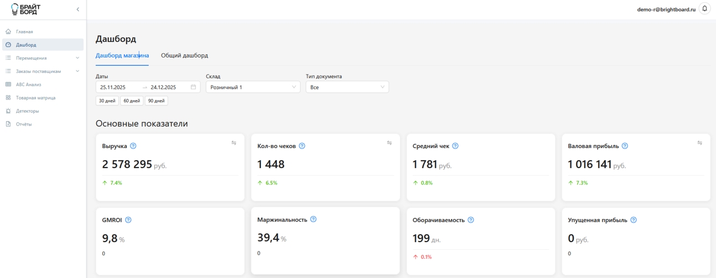Click the help icon next to GMROI
Image resolution: width=716 pixels, height=278 pixels.
point(128,220)
